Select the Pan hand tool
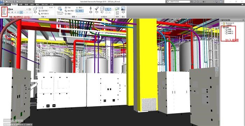Screen dimensions: 245x126 [x=66, y=8]
